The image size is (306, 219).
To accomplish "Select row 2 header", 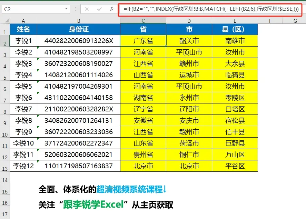I will click(5, 41).
